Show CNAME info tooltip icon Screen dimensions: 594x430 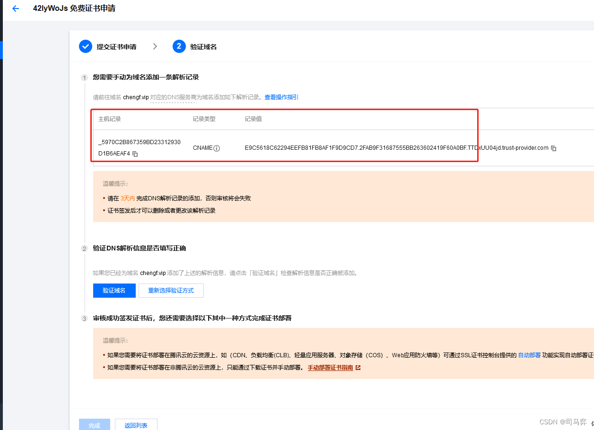[217, 148]
